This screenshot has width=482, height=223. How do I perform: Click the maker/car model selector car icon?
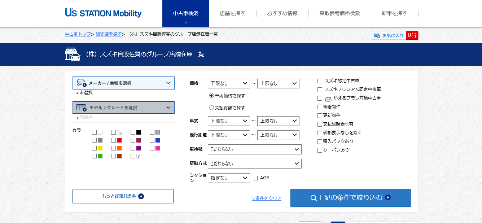pyautogui.click(x=82, y=83)
